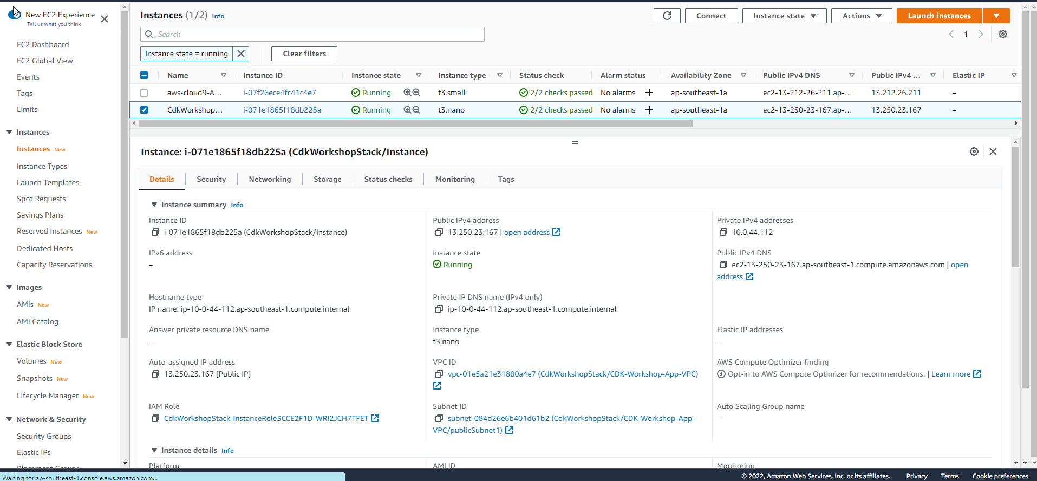Copy the Subnet ID value

(439, 418)
